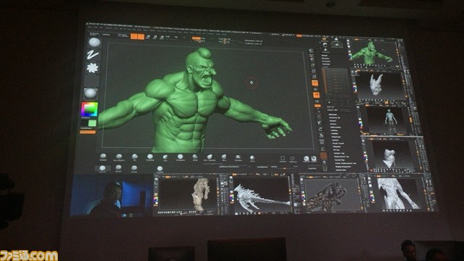Open the Masking section in the Tool palette

point(334,130)
